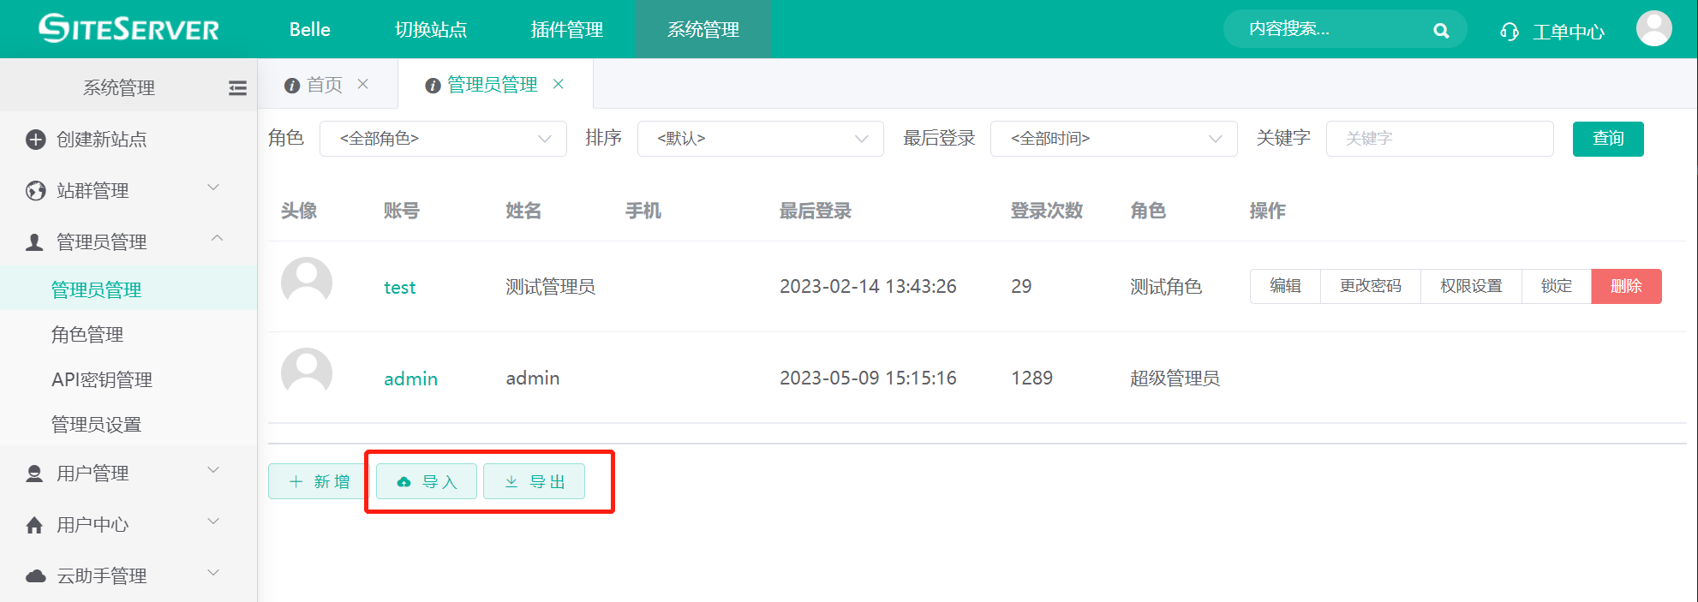Collapse sidebar using the menu fold icon
Screen dimensions: 1698x602
[237, 87]
